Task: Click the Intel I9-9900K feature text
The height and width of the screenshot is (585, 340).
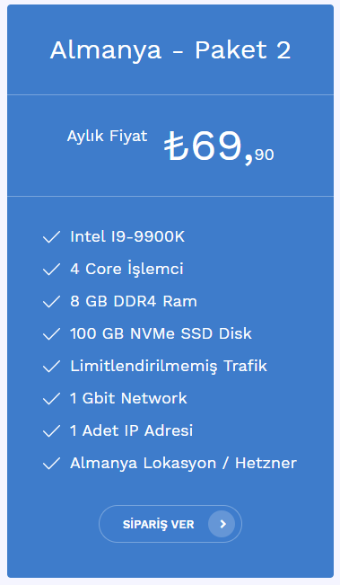Action: [x=127, y=236]
